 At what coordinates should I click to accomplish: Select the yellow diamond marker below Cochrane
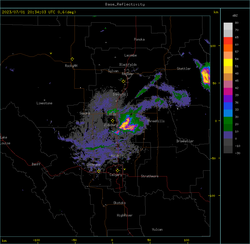(99, 171)
